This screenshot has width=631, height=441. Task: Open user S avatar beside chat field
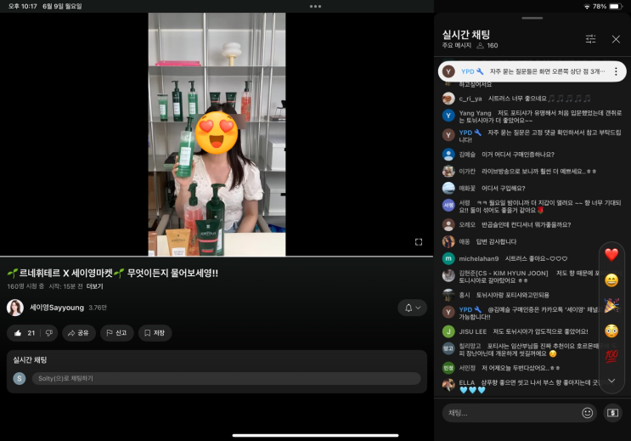pos(20,379)
